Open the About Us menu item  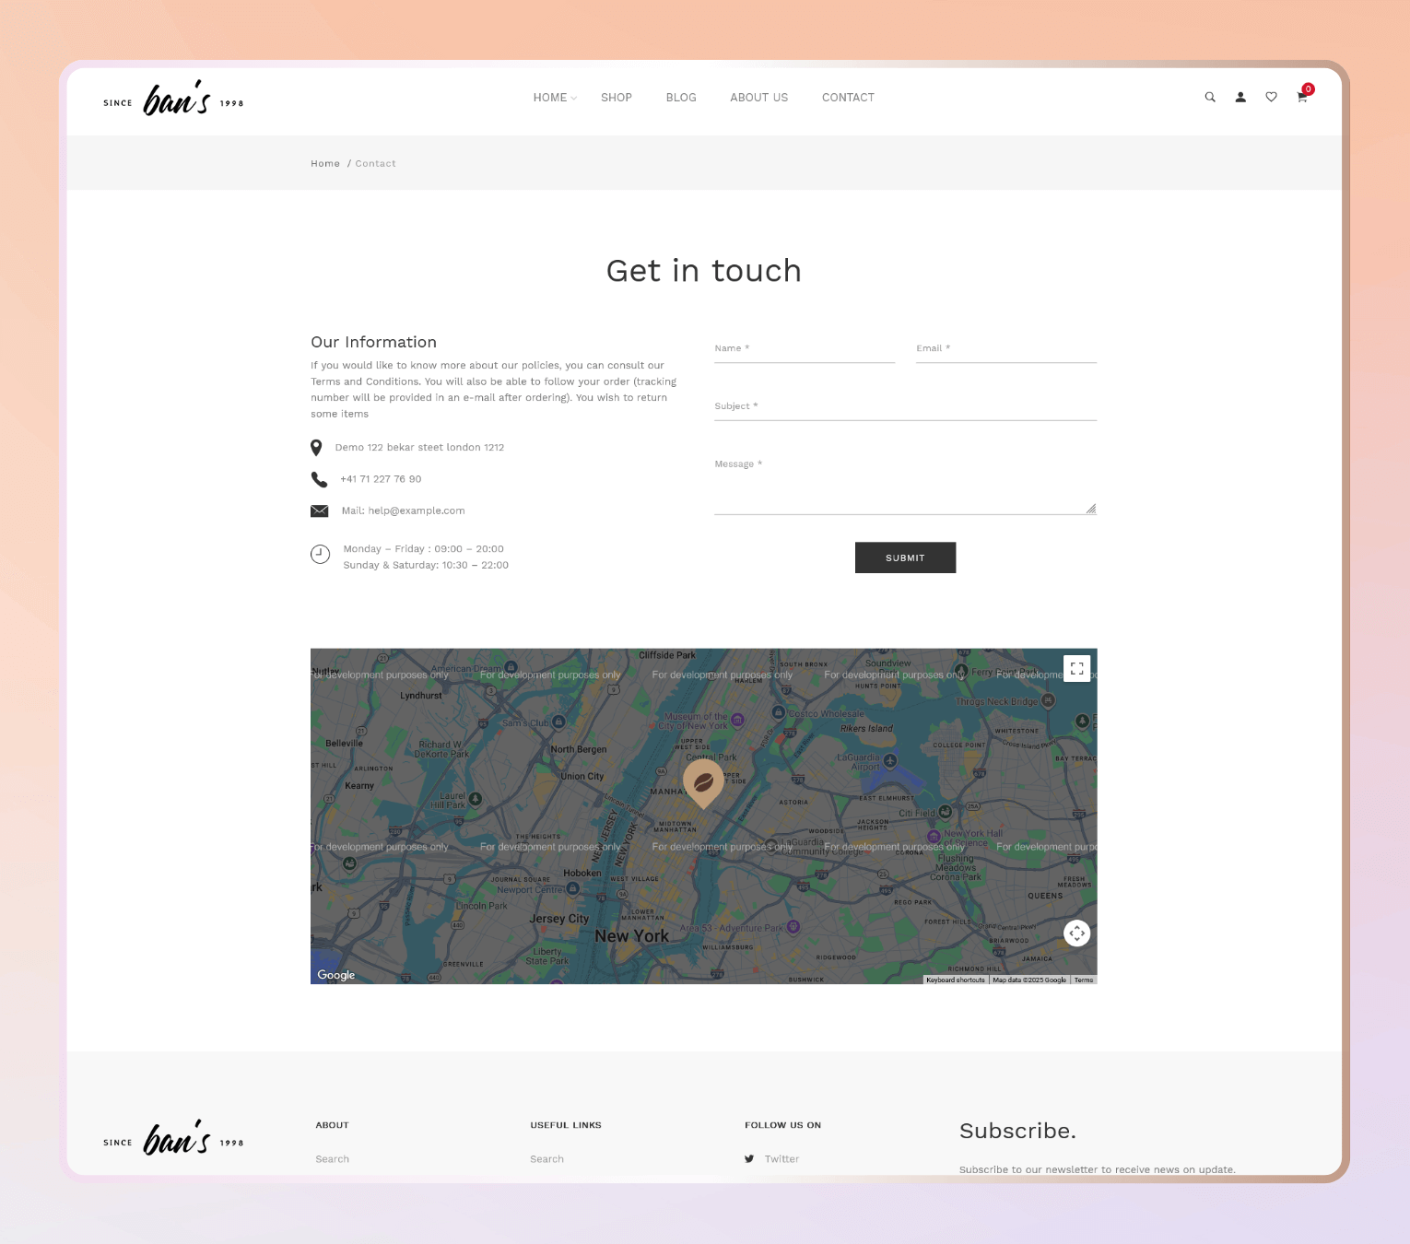click(x=759, y=98)
